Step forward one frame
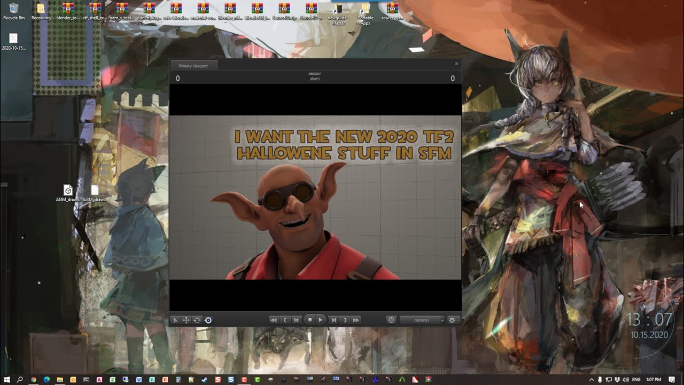The height and width of the screenshot is (385, 684). tap(334, 320)
